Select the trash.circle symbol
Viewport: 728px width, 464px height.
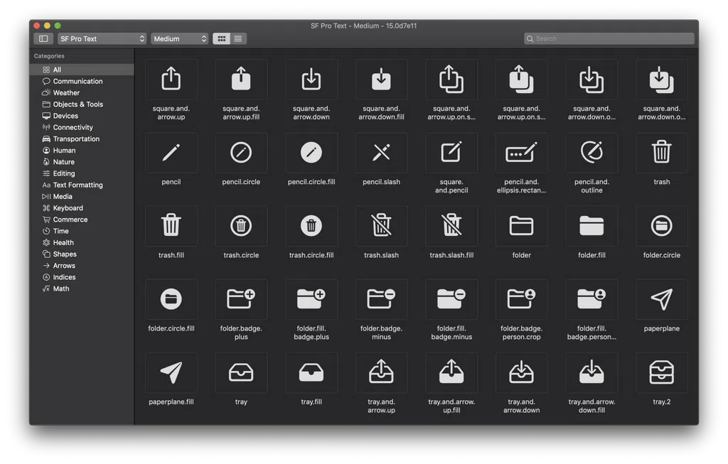241,226
